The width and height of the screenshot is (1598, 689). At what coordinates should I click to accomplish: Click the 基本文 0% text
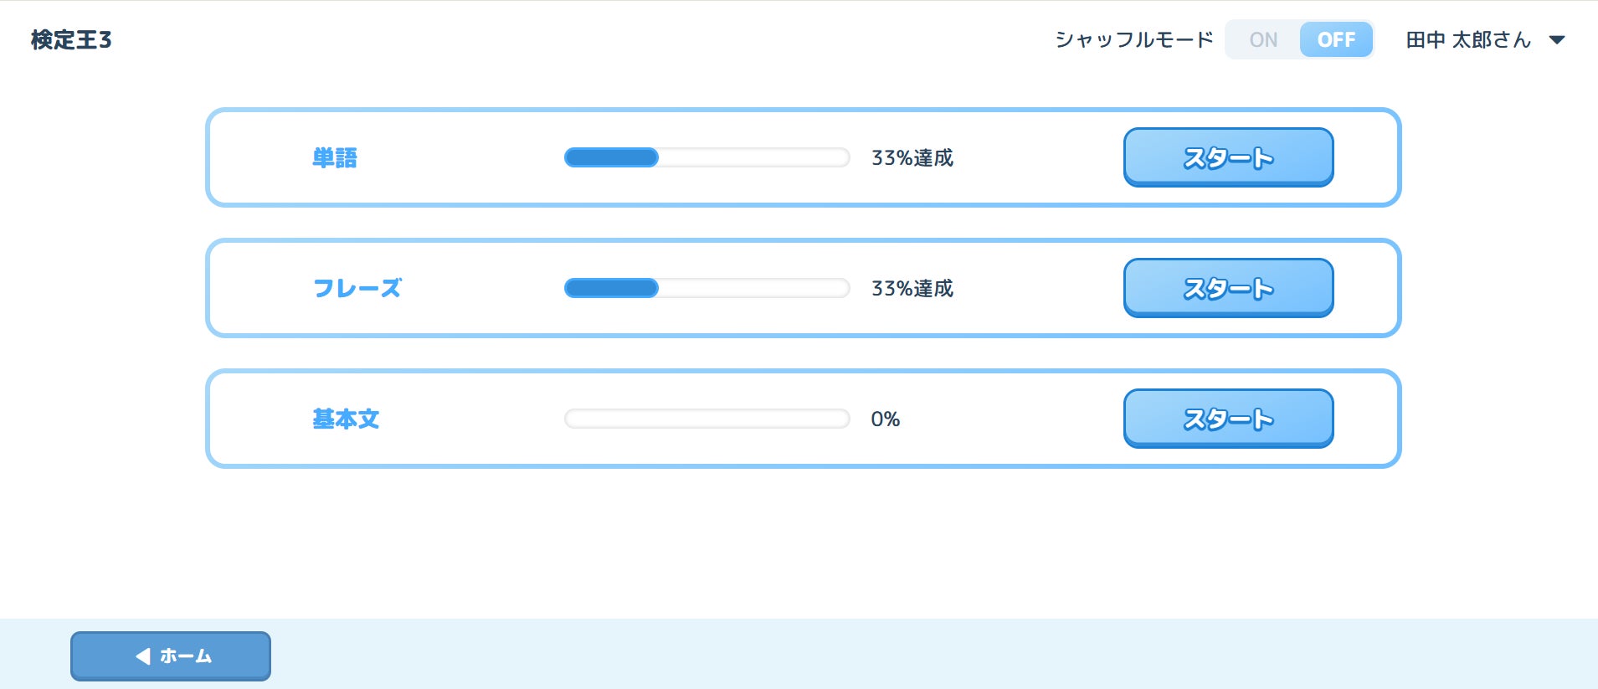(886, 419)
